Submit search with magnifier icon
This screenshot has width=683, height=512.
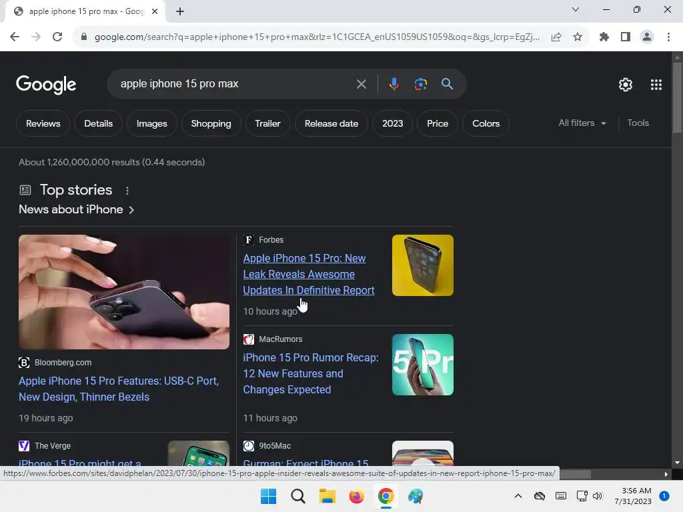point(447,84)
